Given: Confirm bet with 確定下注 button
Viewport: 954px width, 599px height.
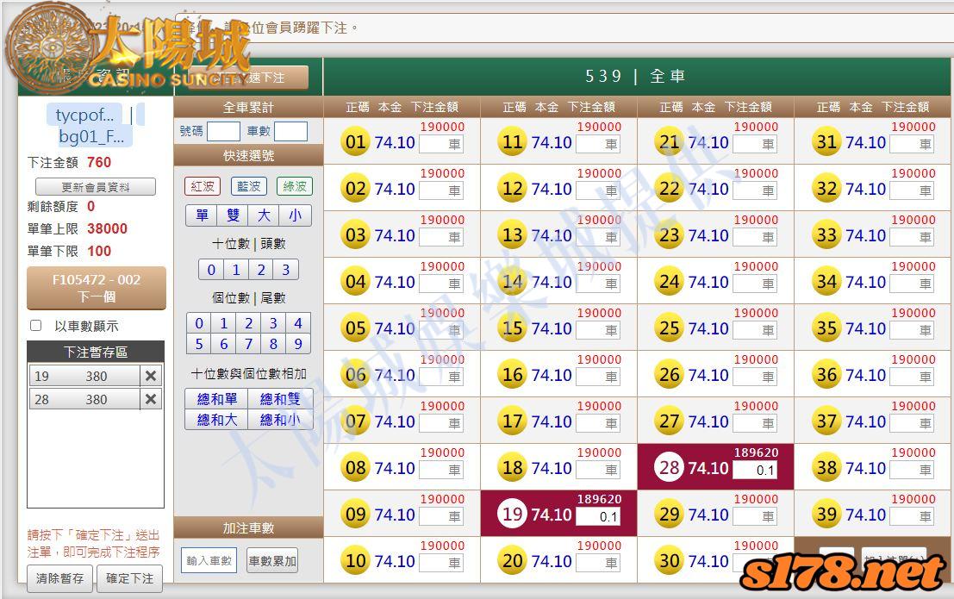Looking at the screenshot, I should point(129,578).
